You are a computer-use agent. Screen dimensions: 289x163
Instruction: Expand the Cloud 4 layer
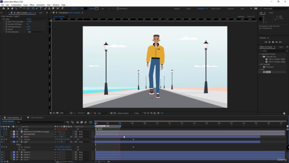pyautogui.click(x=12, y=152)
